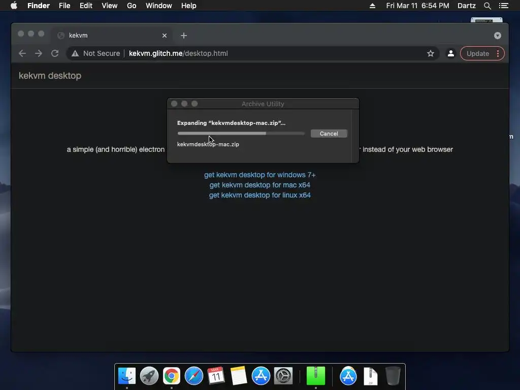This screenshot has width=520, height=390.
Task: Open the Finder menu
Action: (x=39, y=6)
